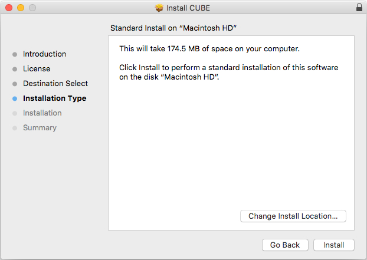Click the blue bullet beside Installation Type

click(15, 98)
